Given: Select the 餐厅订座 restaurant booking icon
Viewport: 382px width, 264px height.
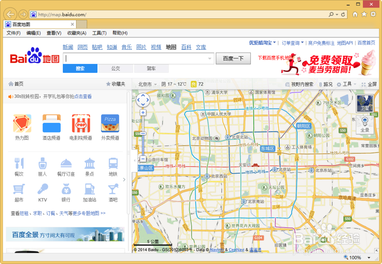Looking at the screenshot, I should click(x=66, y=163).
